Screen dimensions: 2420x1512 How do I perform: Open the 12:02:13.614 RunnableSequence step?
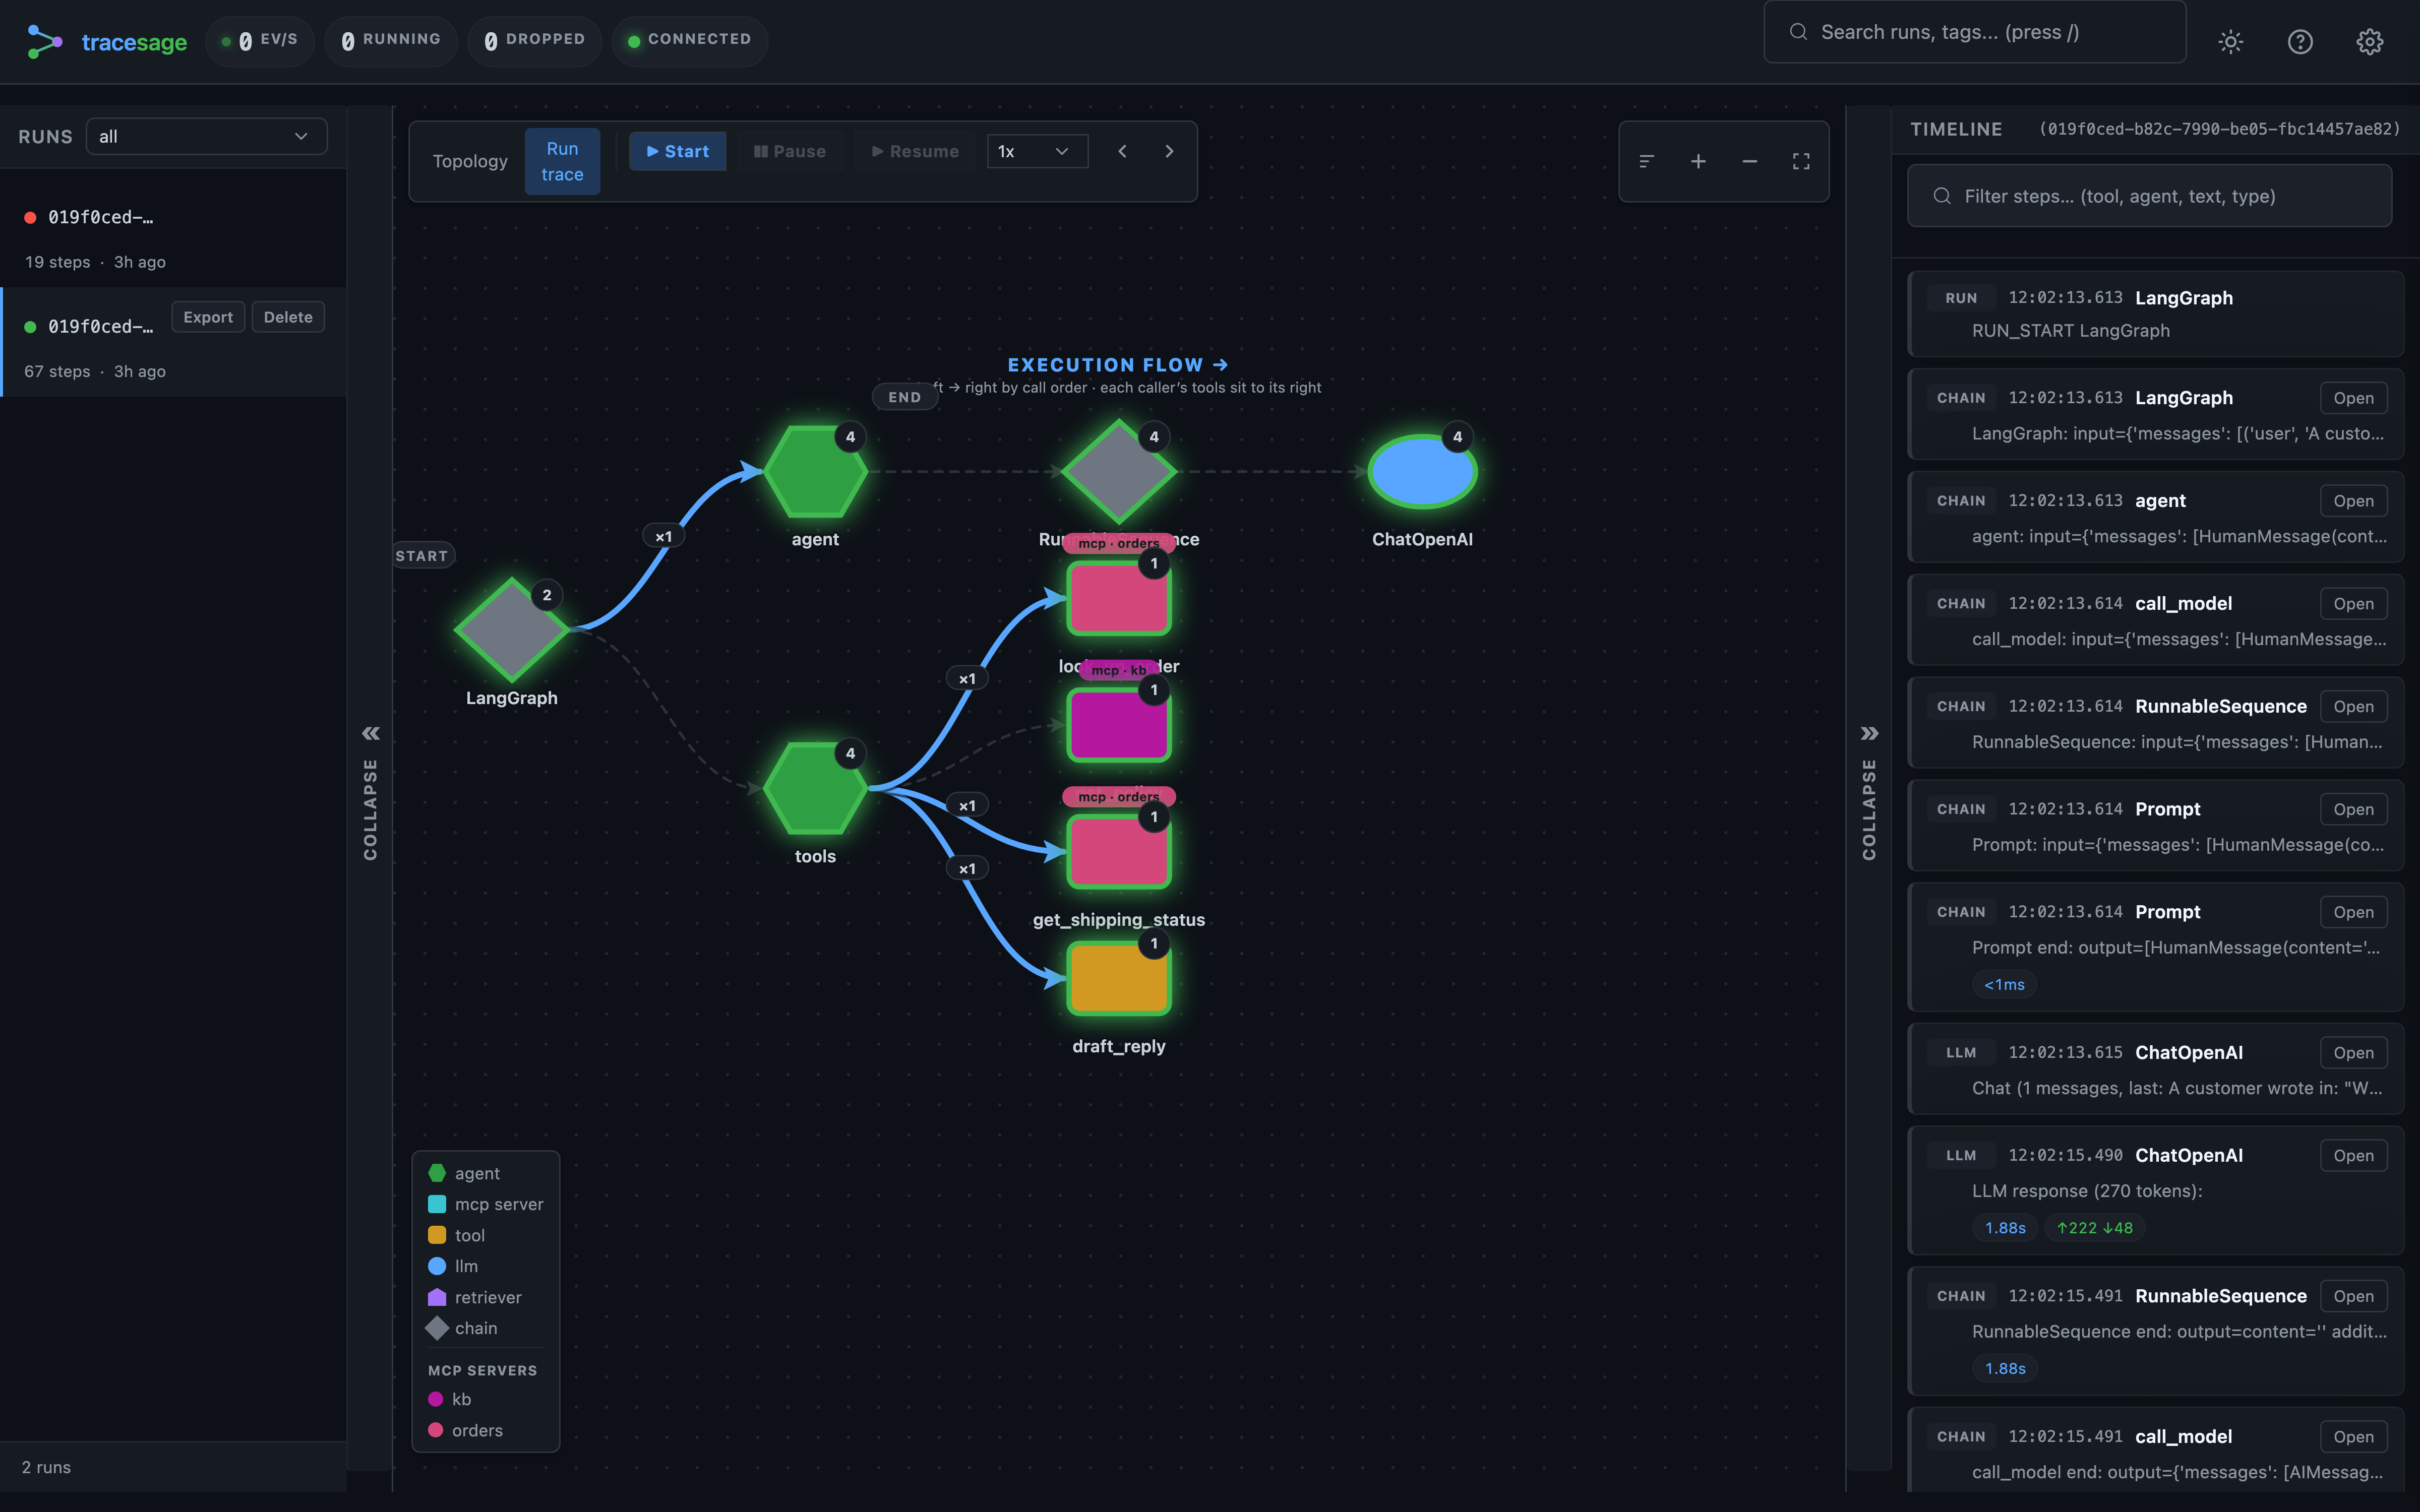pyautogui.click(x=2353, y=707)
